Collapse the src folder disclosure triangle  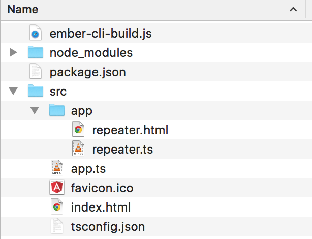pos(14,92)
